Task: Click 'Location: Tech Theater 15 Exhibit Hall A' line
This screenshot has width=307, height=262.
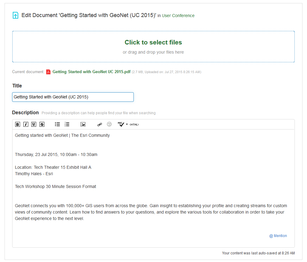Action: 53,167
